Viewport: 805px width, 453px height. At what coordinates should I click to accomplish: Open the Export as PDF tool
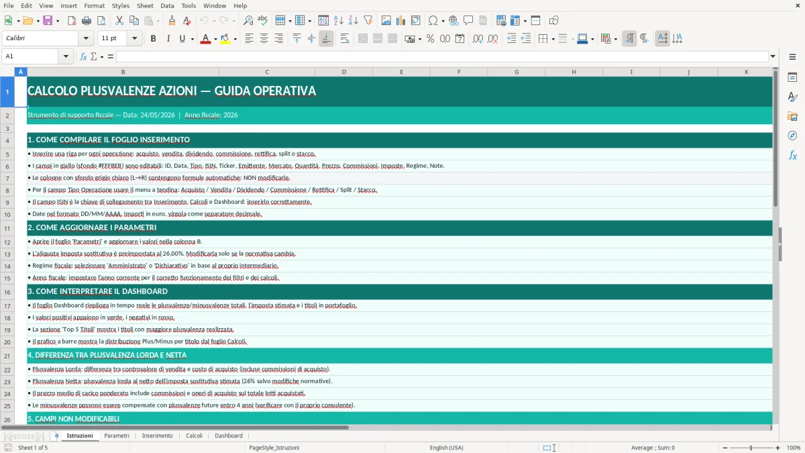pos(72,21)
